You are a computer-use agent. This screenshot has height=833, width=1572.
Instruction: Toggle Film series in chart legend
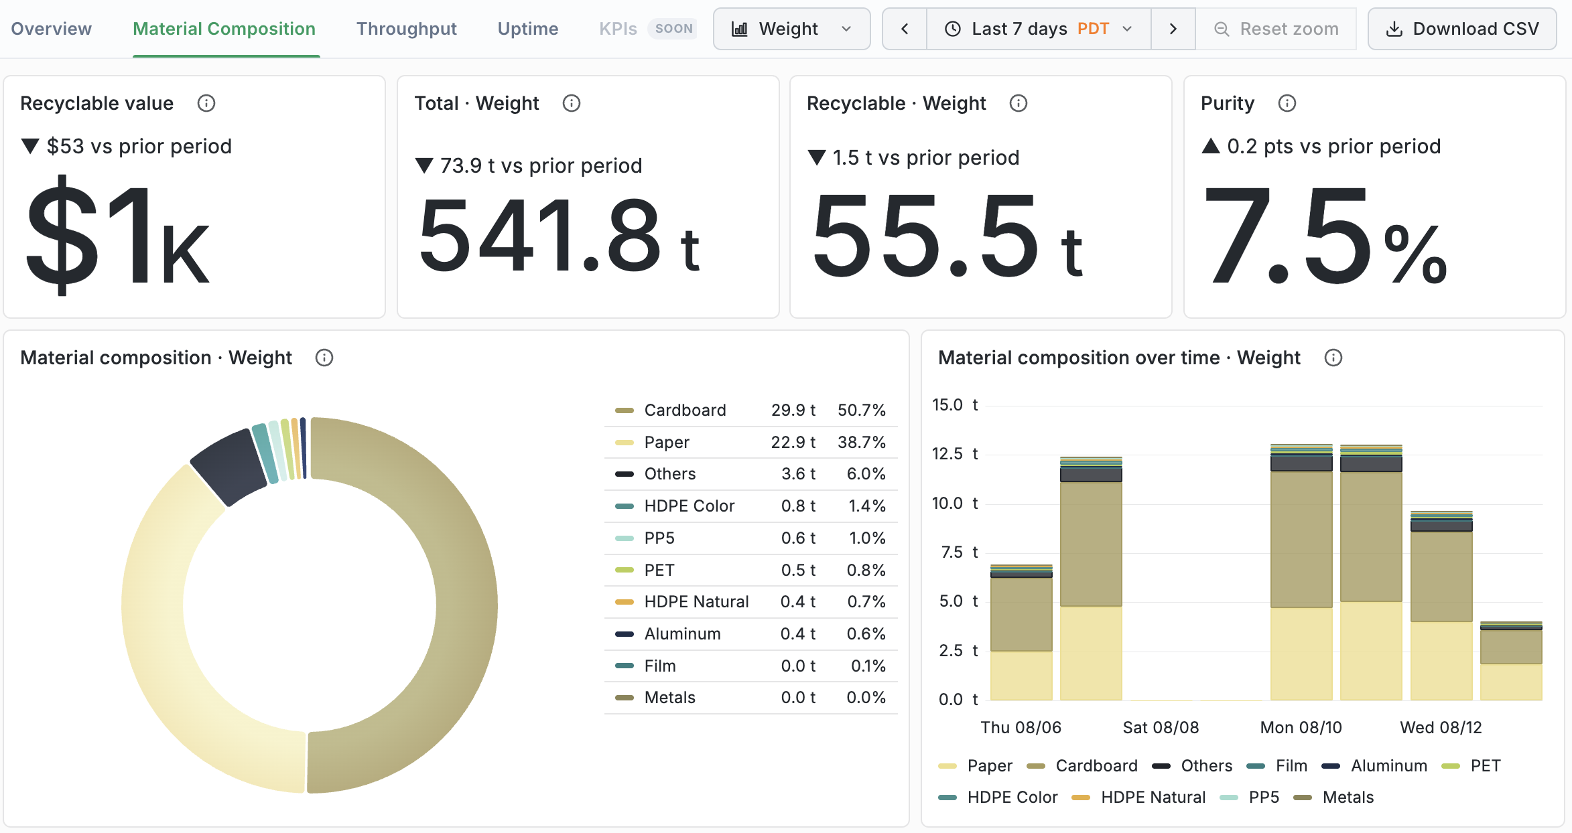(x=1277, y=765)
